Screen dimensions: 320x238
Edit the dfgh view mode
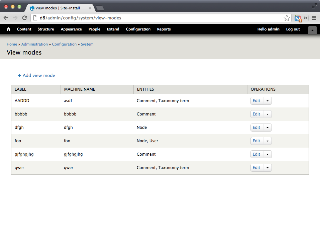pyautogui.click(x=256, y=128)
